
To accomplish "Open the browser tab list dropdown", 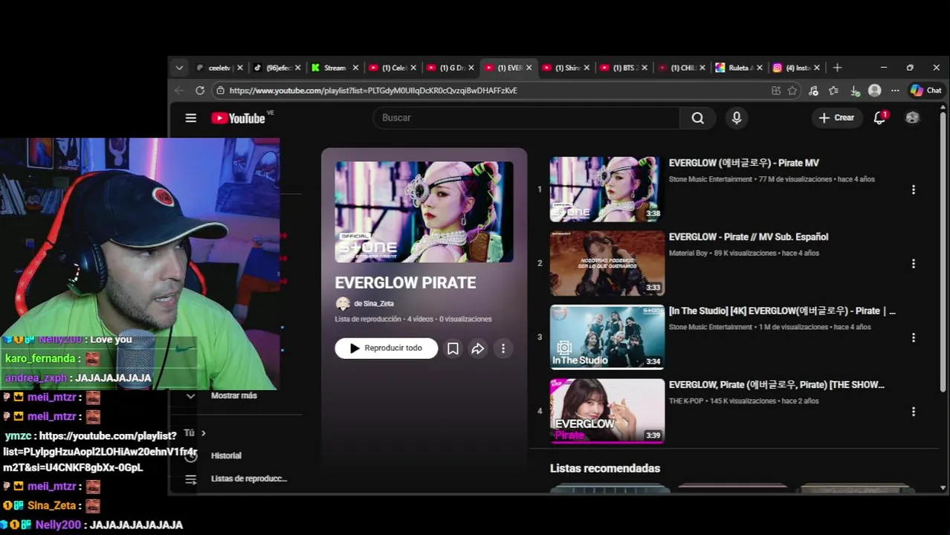I will (179, 68).
